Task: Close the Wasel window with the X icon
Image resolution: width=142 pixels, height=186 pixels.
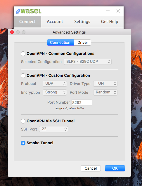Action: click(x=118, y=11)
